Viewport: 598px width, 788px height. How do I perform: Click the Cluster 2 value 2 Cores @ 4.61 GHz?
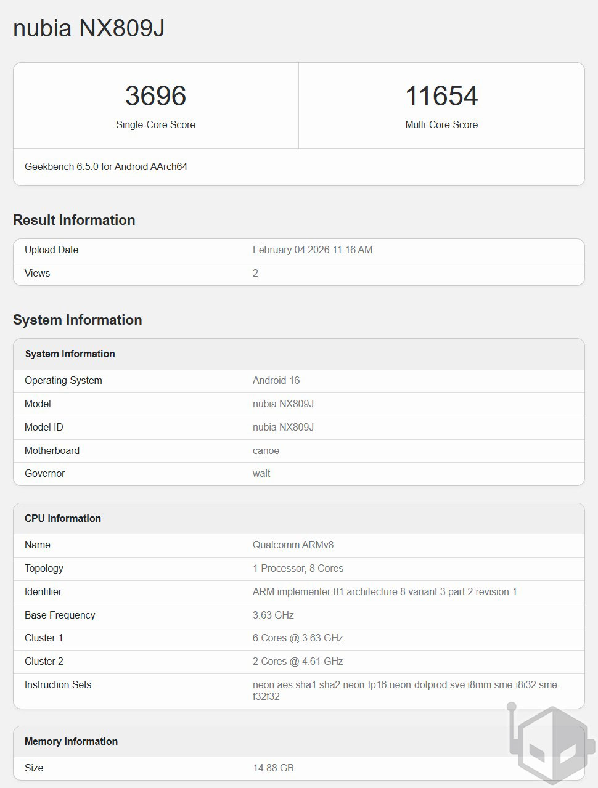click(297, 661)
